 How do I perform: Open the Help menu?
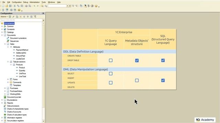[59, 2]
